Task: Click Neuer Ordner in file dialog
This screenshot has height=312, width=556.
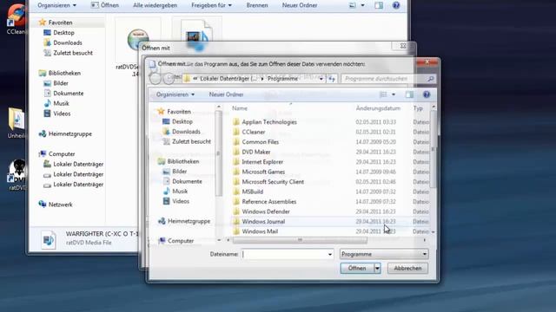Action: coord(226,94)
